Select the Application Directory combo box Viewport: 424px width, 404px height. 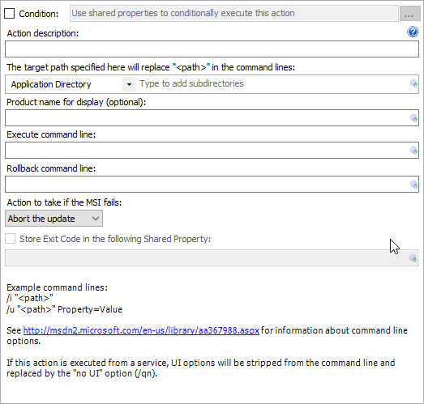[x=71, y=84]
